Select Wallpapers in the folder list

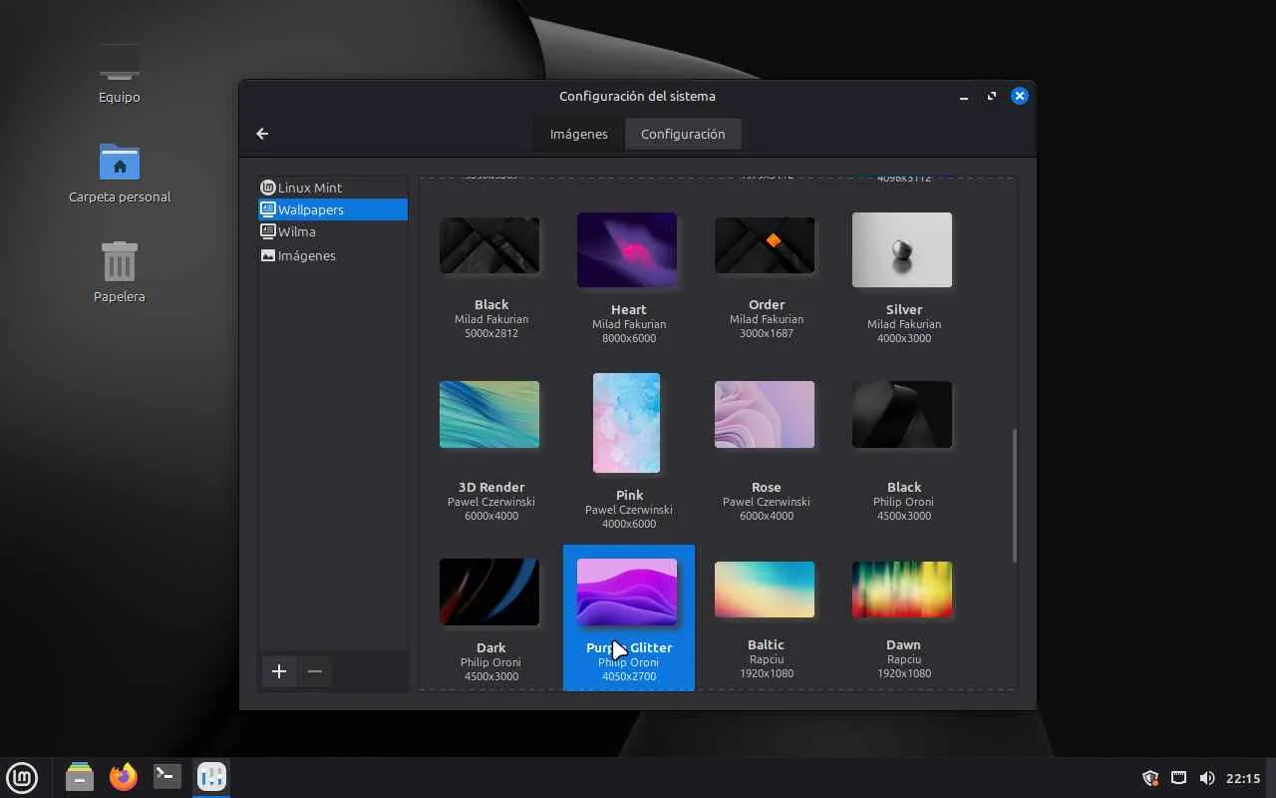click(x=333, y=209)
